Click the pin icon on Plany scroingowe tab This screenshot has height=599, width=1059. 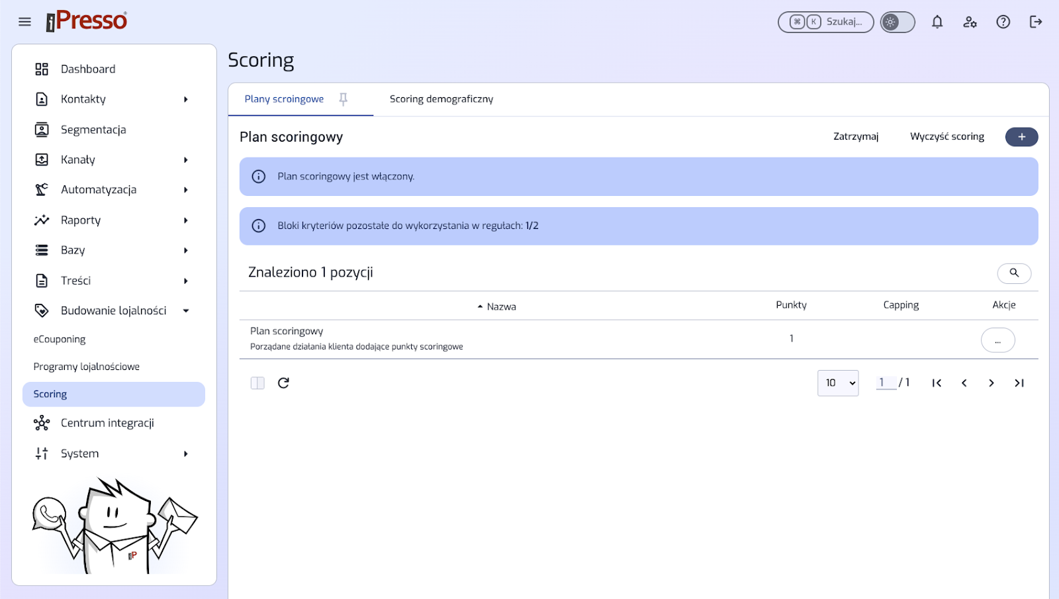click(343, 99)
